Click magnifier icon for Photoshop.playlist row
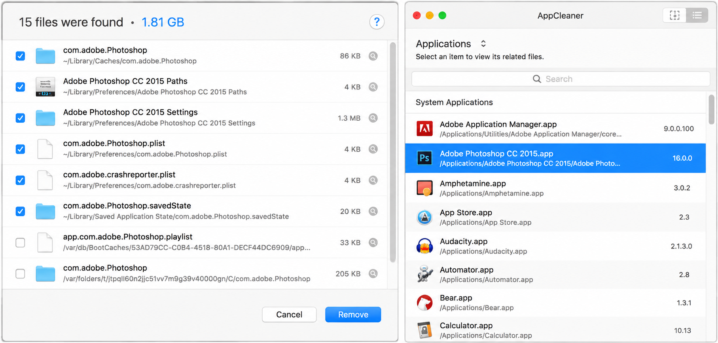 373,243
